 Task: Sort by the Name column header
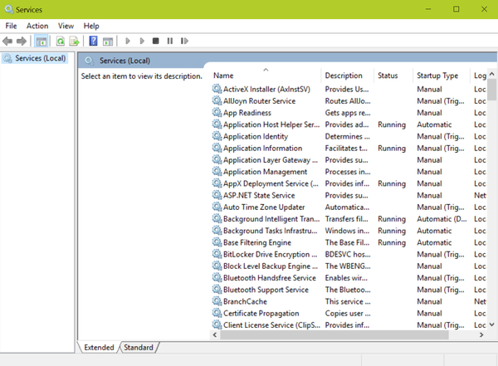266,76
